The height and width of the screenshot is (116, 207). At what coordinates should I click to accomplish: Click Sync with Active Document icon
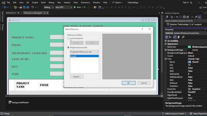pos(177,17)
